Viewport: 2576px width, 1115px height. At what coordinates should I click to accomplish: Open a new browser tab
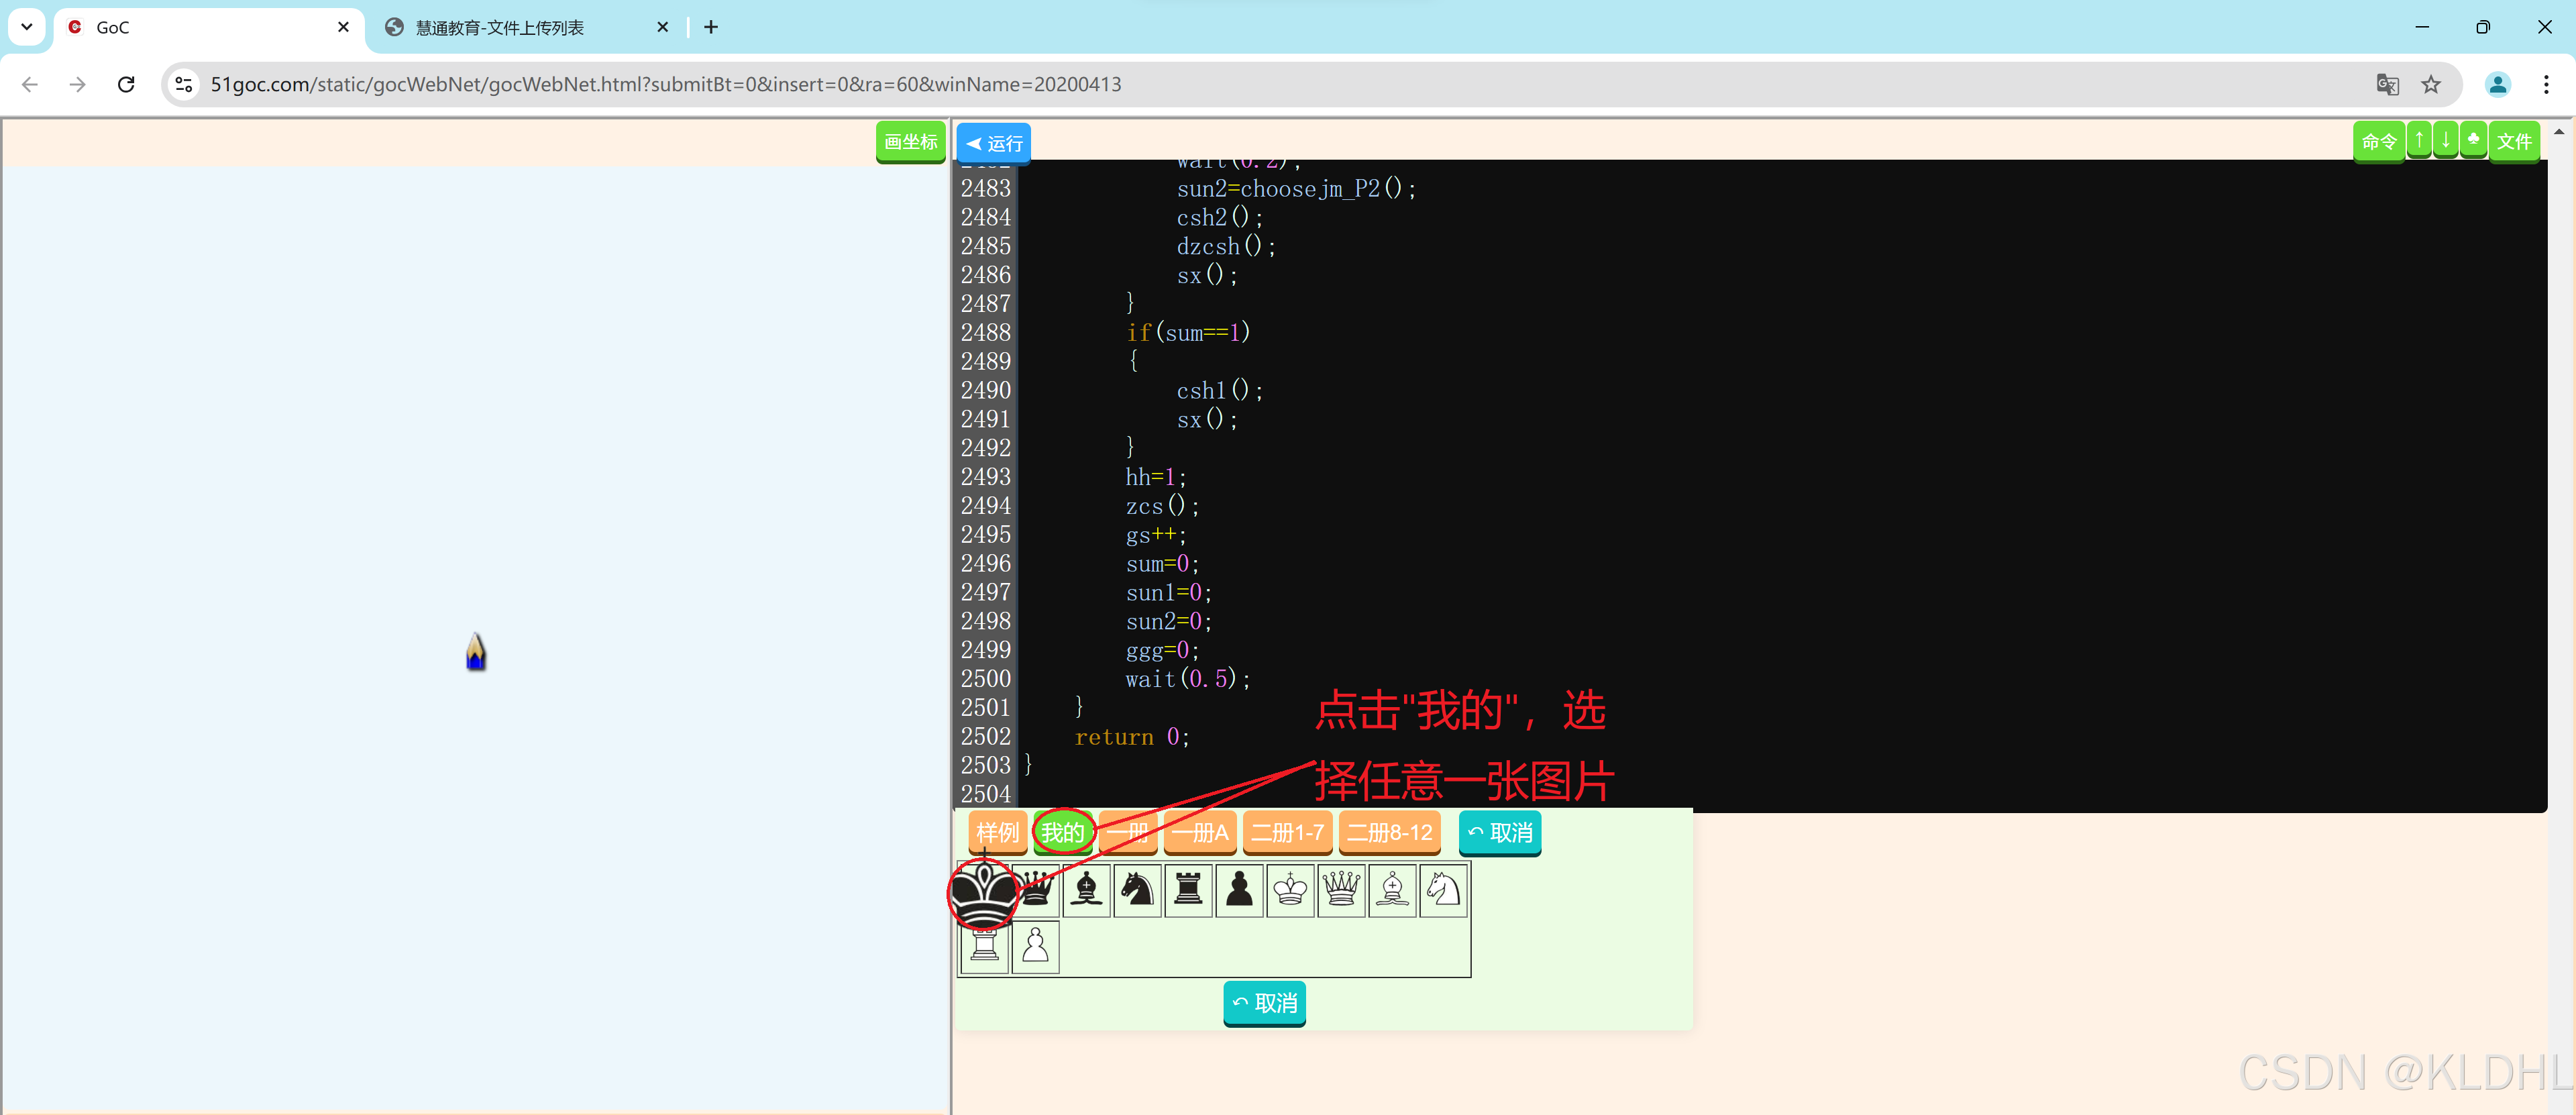pos(711,27)
